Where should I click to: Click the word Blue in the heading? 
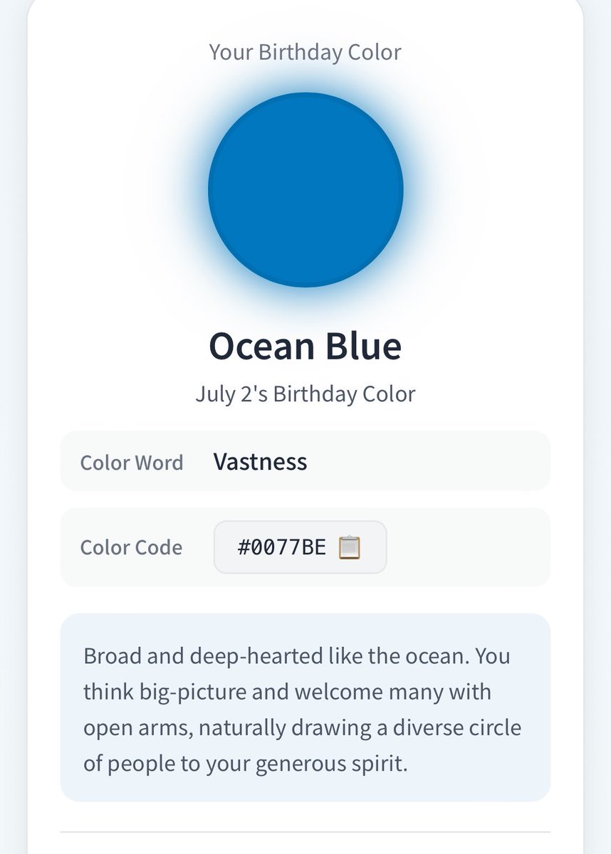[x=363, y=346]
